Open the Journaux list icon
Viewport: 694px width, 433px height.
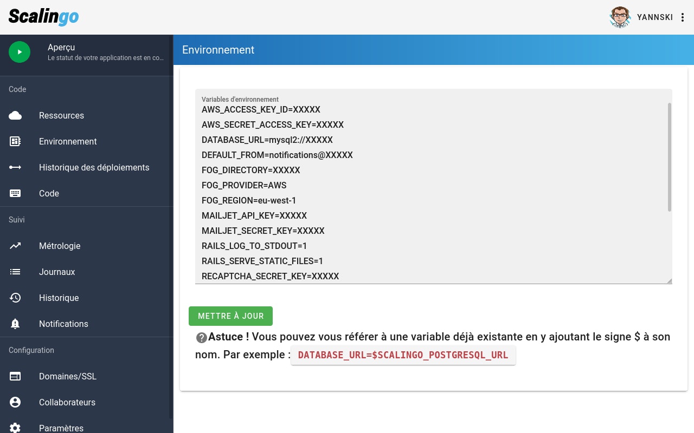pos(15,272)
